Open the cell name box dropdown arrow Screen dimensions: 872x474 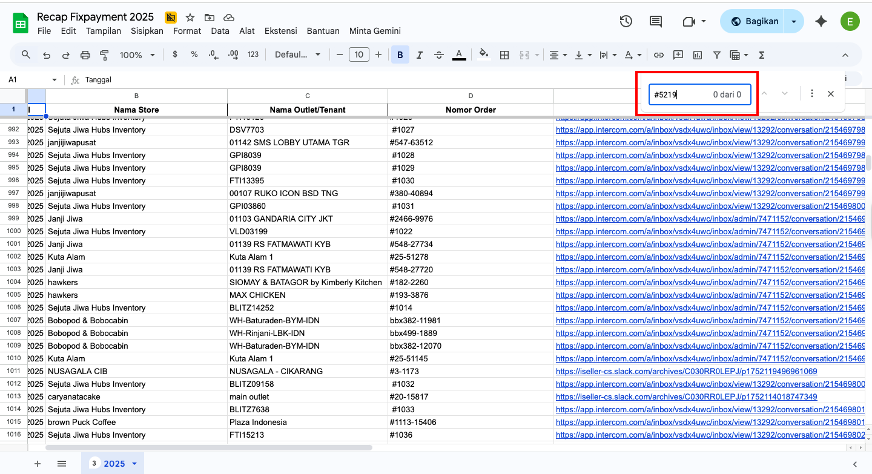(x=54, y=80)
